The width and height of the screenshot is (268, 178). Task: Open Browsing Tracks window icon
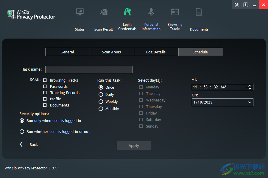(175, 12)
